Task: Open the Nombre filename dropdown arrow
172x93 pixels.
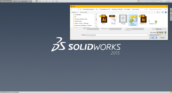Action: tap(147, 35)
